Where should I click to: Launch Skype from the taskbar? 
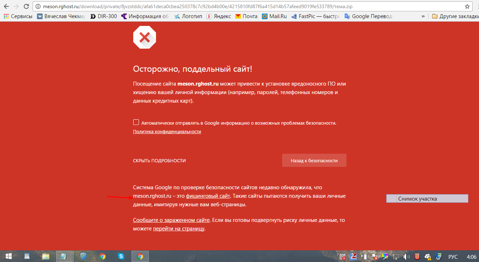(121, 256)
